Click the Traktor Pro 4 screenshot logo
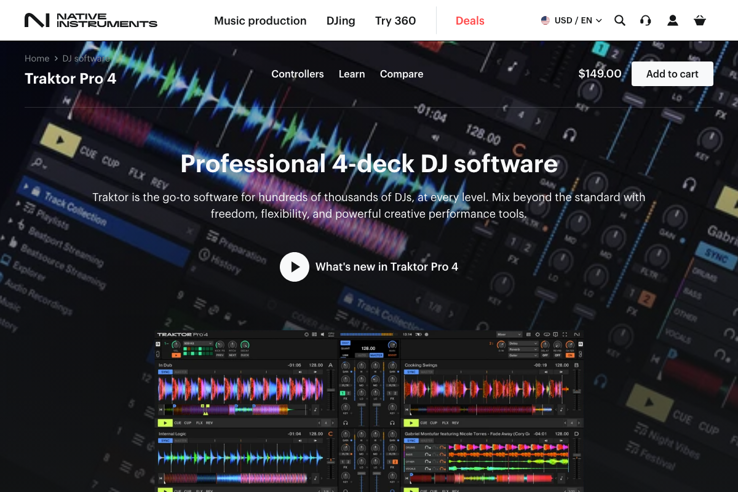 183,335
